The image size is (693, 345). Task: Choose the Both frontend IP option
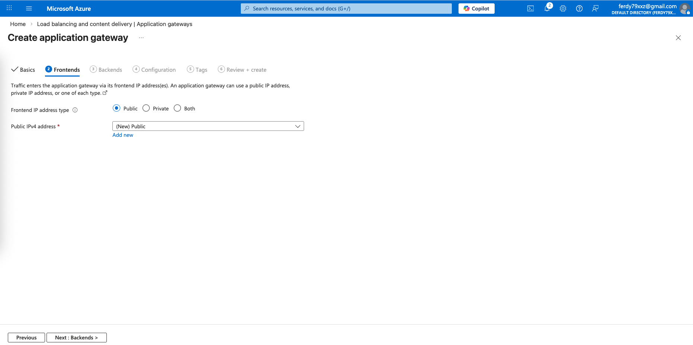coord(178,108)
